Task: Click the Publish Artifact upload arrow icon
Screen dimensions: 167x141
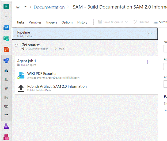Action: tap(21, 88)
